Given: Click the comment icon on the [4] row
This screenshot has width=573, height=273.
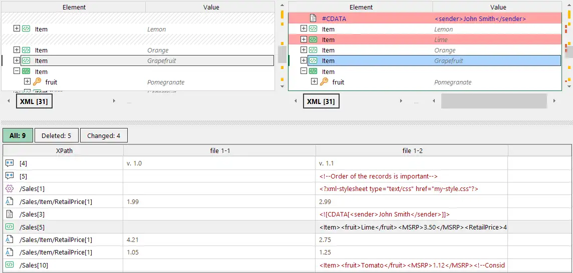Looking at the screenshot, I should coord(10,163).
